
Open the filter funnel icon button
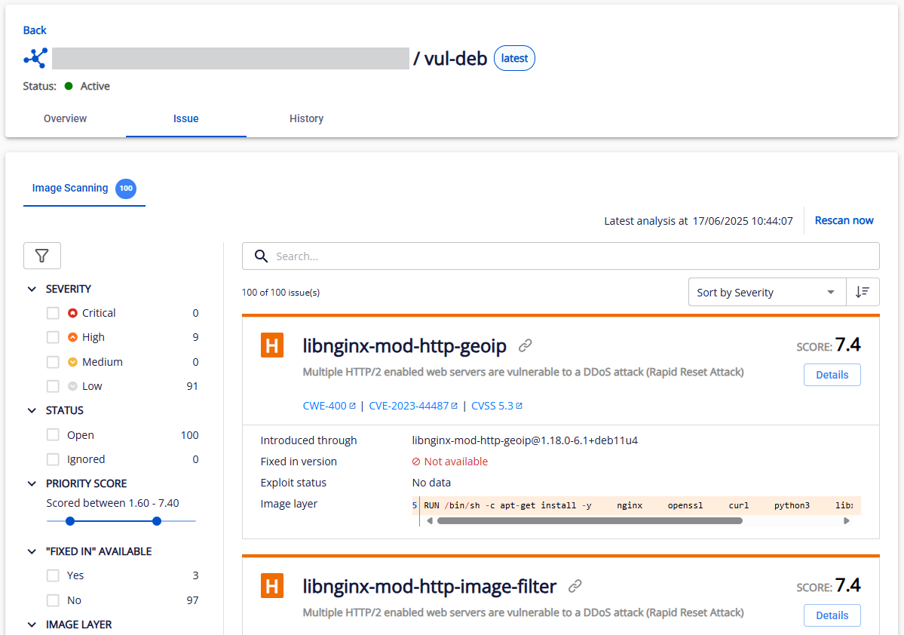click(x=42, y=256)
